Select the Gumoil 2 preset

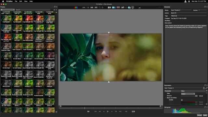49,47
